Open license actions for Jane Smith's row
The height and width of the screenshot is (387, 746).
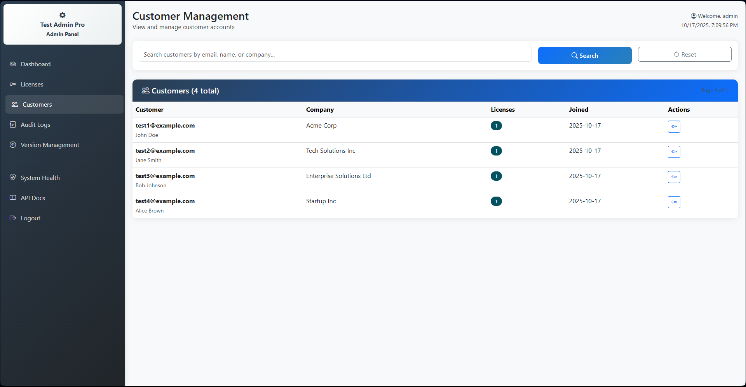(x=674, y=152)
